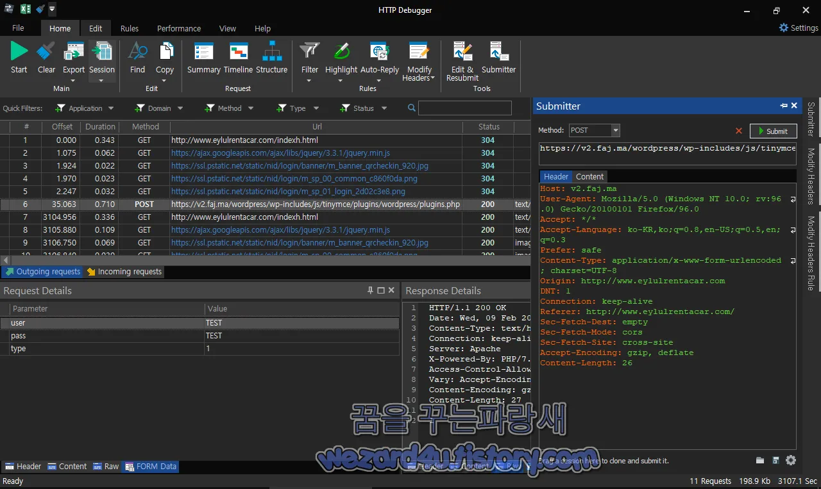Show the Summary request view
This screenshot has width=821, height=489.
pos(203,58)
